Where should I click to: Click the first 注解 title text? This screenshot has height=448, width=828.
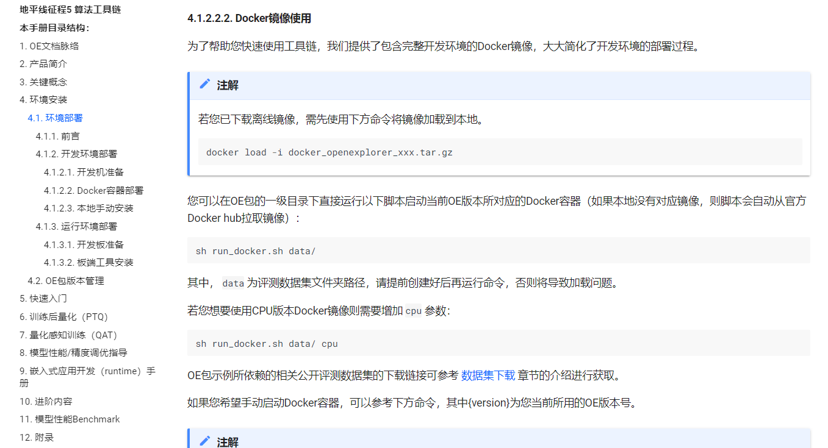[228, 85]
